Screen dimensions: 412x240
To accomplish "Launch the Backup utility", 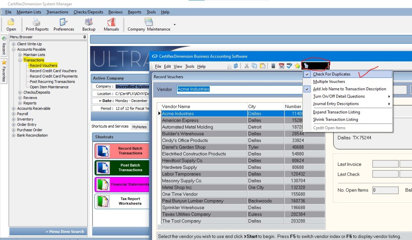I will (89, 24).
